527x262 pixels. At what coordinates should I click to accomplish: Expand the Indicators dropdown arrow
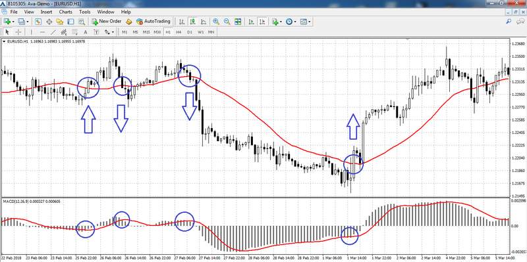coord(281,22)
